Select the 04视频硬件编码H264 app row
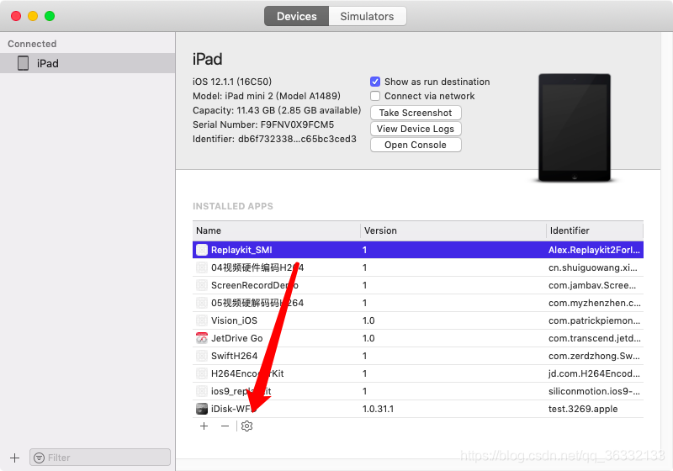This screenshot has width=673, height=471. pyautogui.click(x=418, y=267)
